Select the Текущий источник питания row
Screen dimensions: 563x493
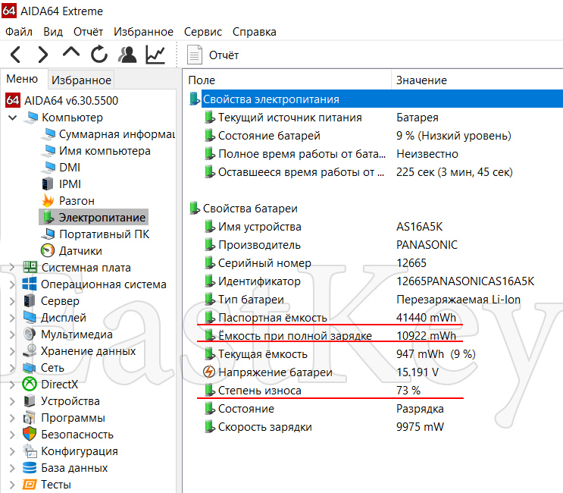(x=373, y=118)
